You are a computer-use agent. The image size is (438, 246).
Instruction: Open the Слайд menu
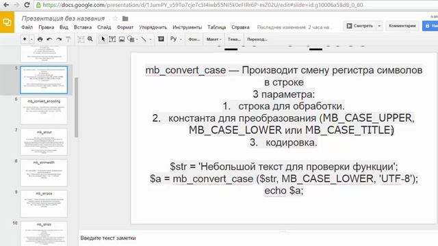104,27
